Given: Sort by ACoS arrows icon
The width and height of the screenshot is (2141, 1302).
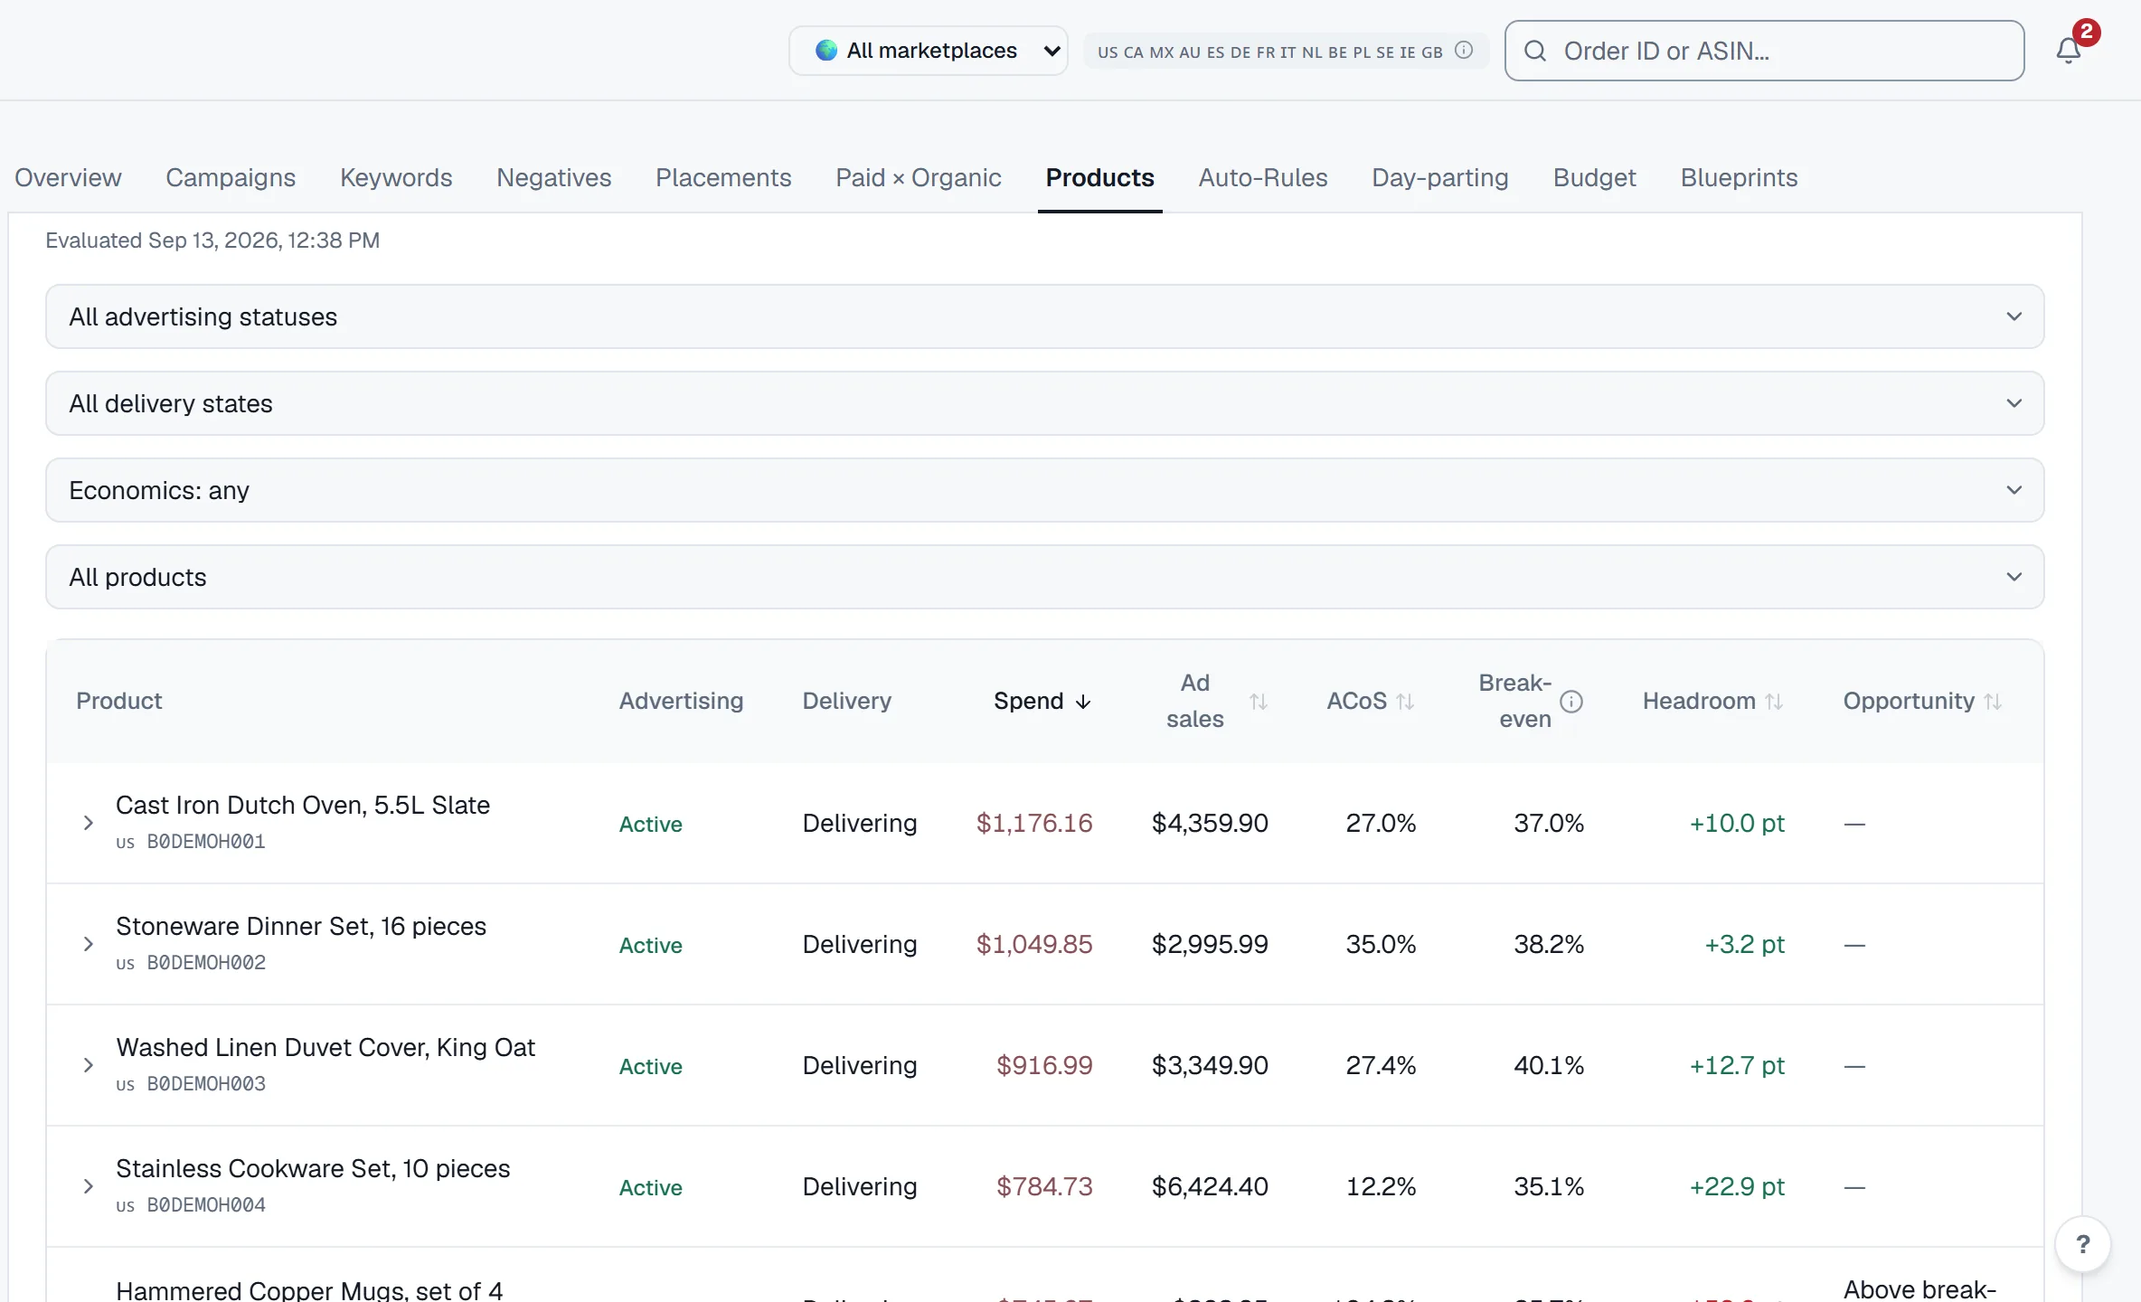Looking at the screenshot, I should tap(1405, 701).
